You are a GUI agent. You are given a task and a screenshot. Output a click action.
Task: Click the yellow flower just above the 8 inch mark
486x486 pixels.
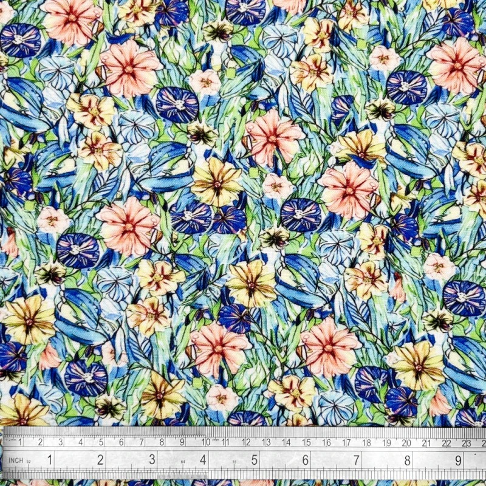pos(418,365)
